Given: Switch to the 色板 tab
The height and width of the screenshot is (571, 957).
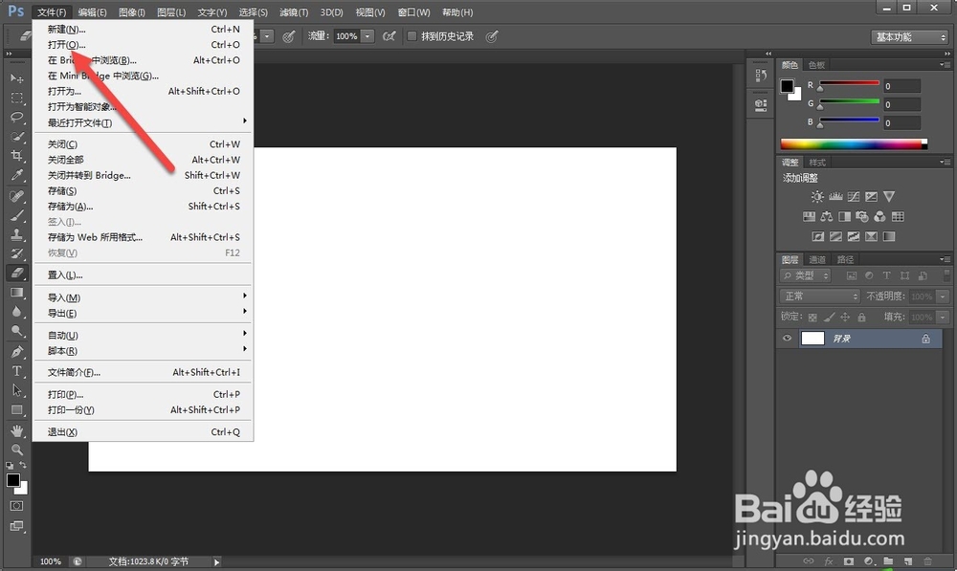Looking at the screenshot, I should (x=816, y=65).
